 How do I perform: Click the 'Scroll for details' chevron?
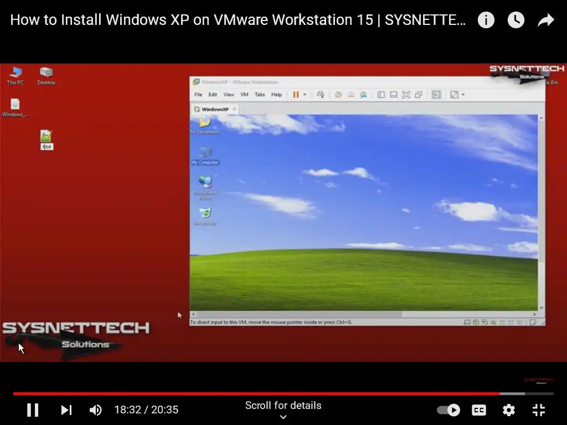283,417
